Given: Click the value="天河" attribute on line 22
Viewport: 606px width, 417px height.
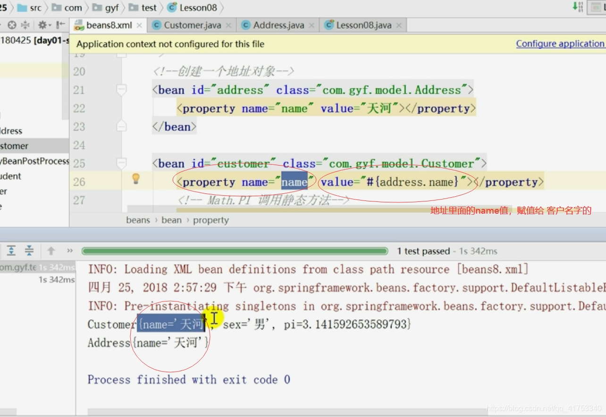Looking at the screenshot, I should pos(363,108).
